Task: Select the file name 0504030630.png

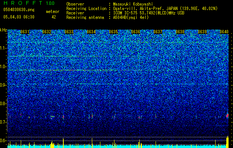Action: [x=19, y=10]
